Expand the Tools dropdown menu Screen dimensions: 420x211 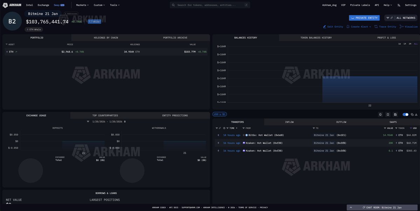pos(115,5)
